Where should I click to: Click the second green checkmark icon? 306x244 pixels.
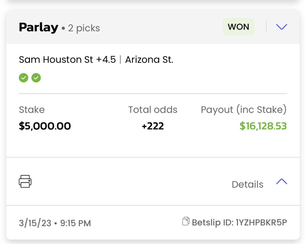pyautogui.click(x=36, y=78)
